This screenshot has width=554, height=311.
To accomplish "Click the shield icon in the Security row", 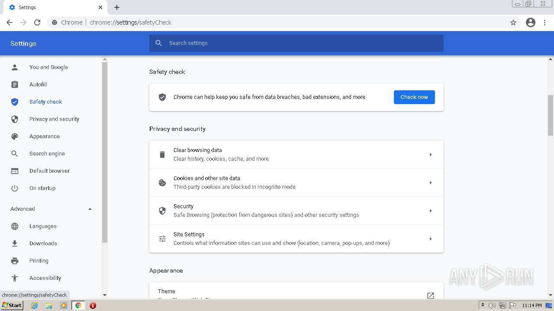I will [x=162, y=210].
